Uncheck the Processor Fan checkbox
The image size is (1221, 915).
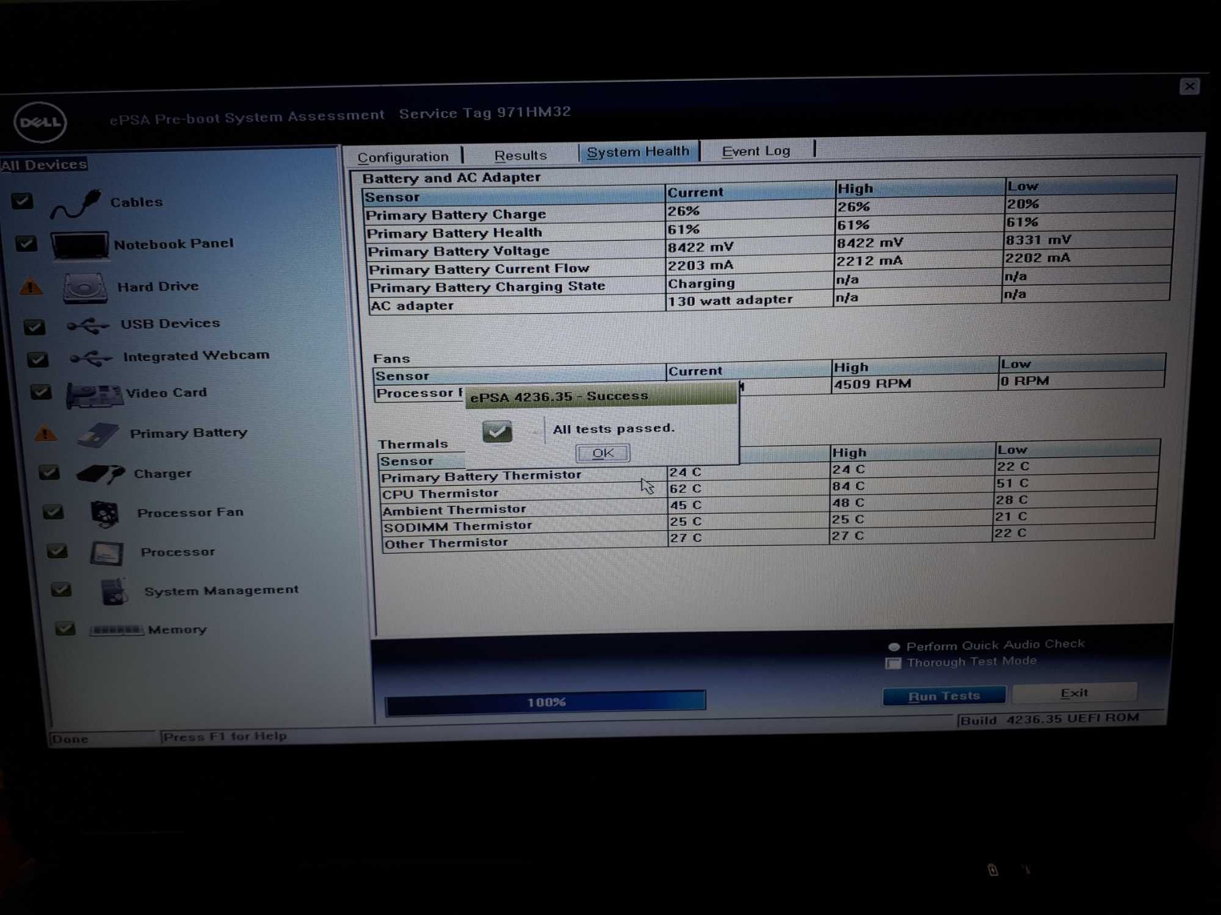pyautogui.click(x=54, y=512)
